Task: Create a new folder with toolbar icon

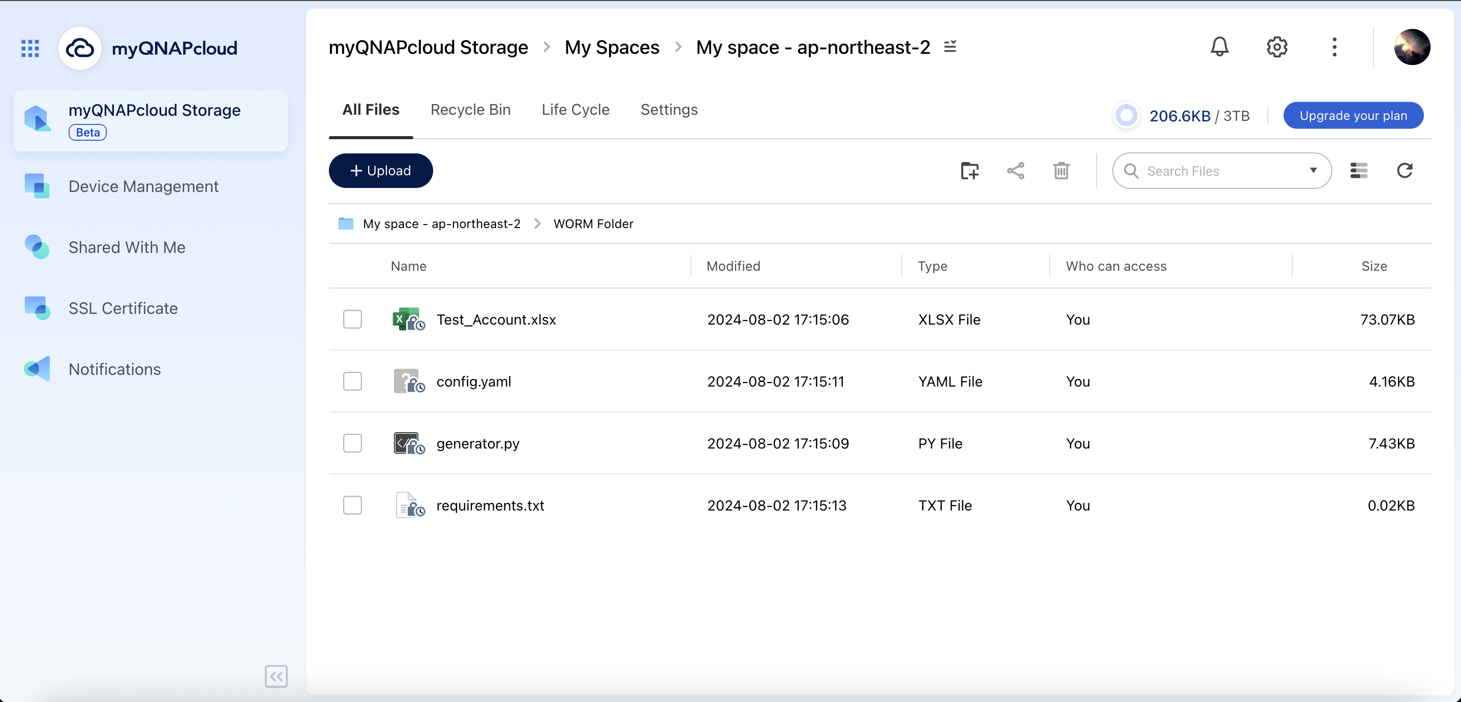Action: coord(969,171)
